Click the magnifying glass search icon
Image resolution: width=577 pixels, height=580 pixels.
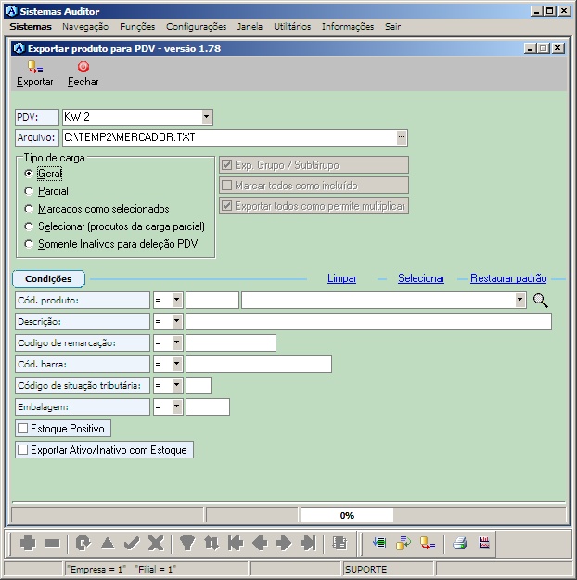click(x=541, y=300)
